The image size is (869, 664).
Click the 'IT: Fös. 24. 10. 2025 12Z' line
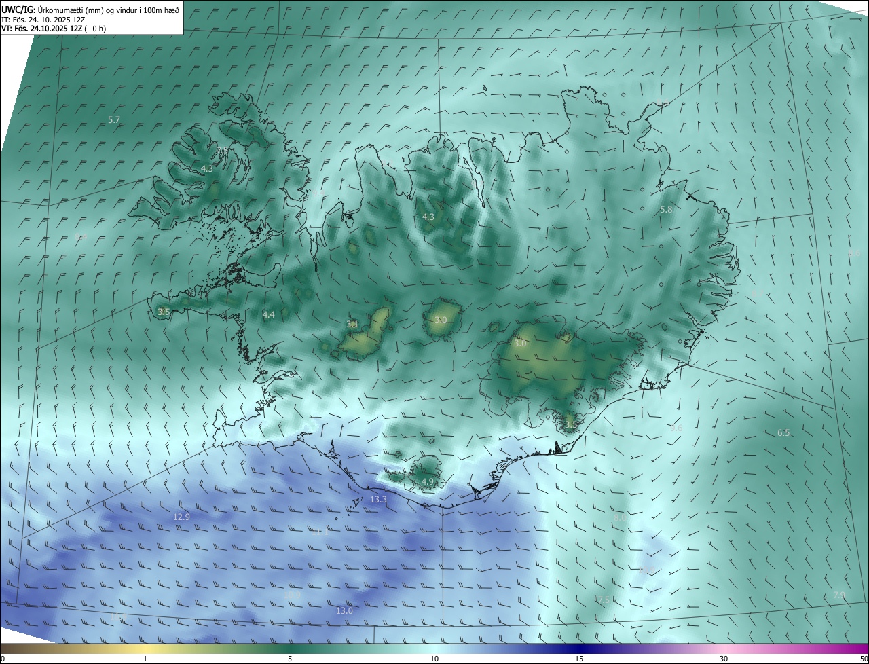tap(43, 20)
